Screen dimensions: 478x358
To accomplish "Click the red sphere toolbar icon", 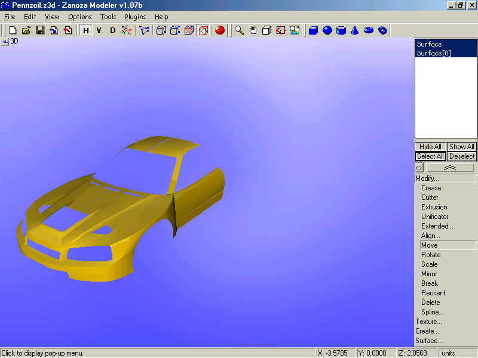I will tap(220, 30).
